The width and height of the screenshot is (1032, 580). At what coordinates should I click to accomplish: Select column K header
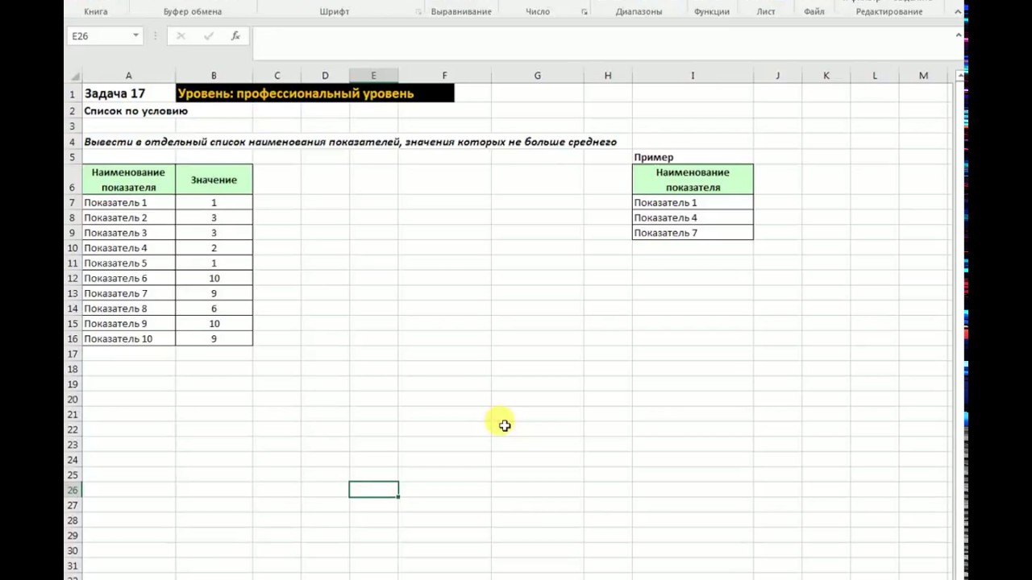coord(826,76)
